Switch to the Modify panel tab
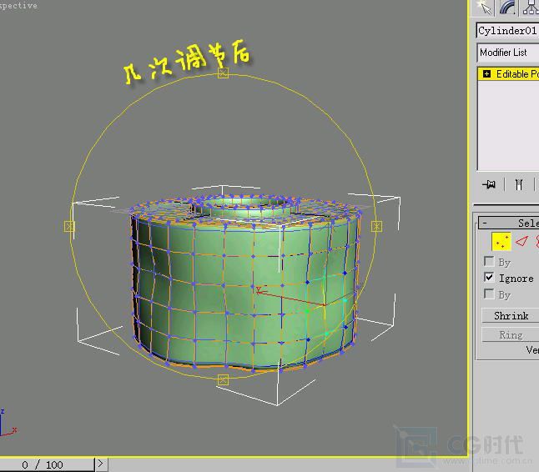This screenshot has height=472, width=539. click(x=506, y=8)
